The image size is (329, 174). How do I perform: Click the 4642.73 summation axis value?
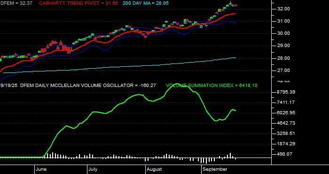coord(286,123)
